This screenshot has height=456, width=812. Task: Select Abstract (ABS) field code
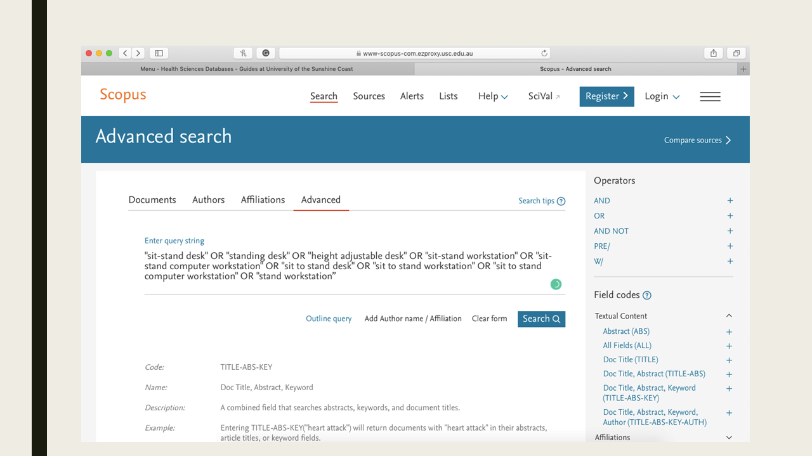click(x=626, y=331)
